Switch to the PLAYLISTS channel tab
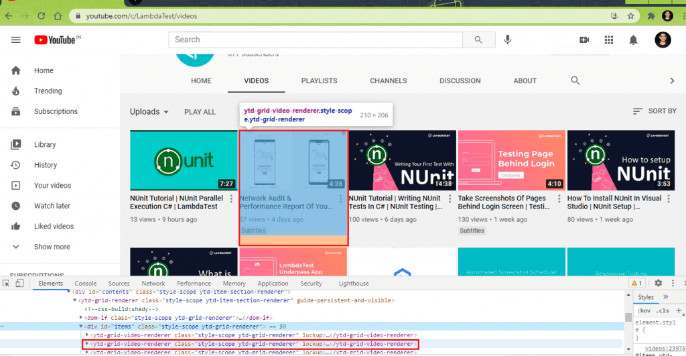Screen dimensions: 686x356 (x=319, y=81)
